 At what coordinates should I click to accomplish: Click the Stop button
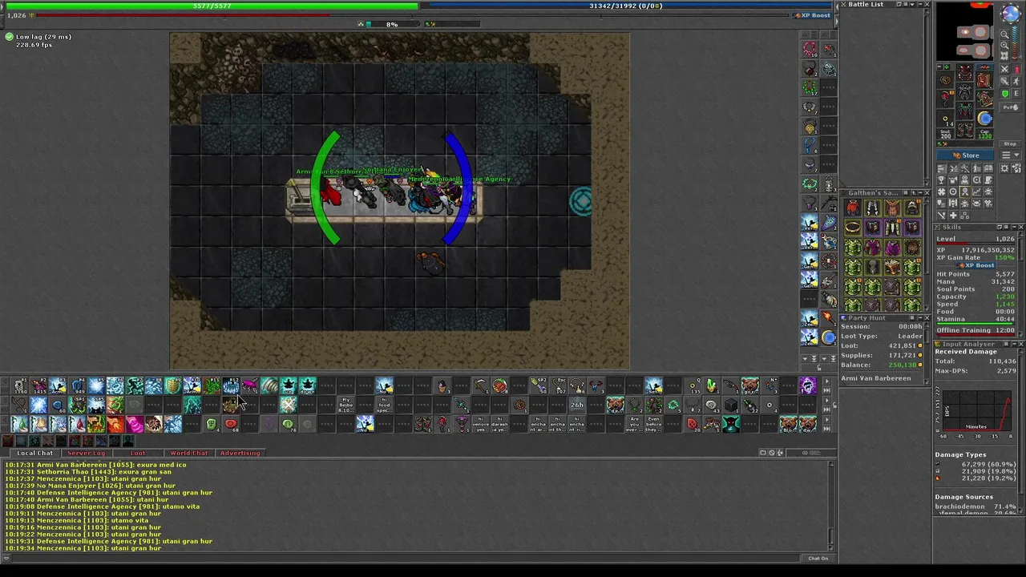pos(1010,143)
